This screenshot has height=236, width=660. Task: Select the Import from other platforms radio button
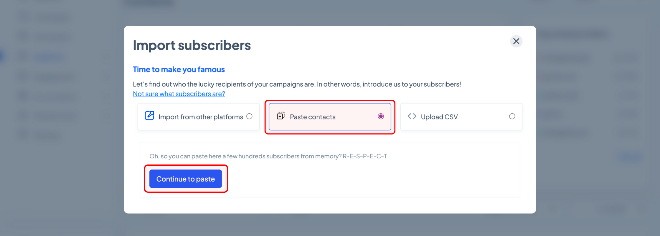coord(249,116)
